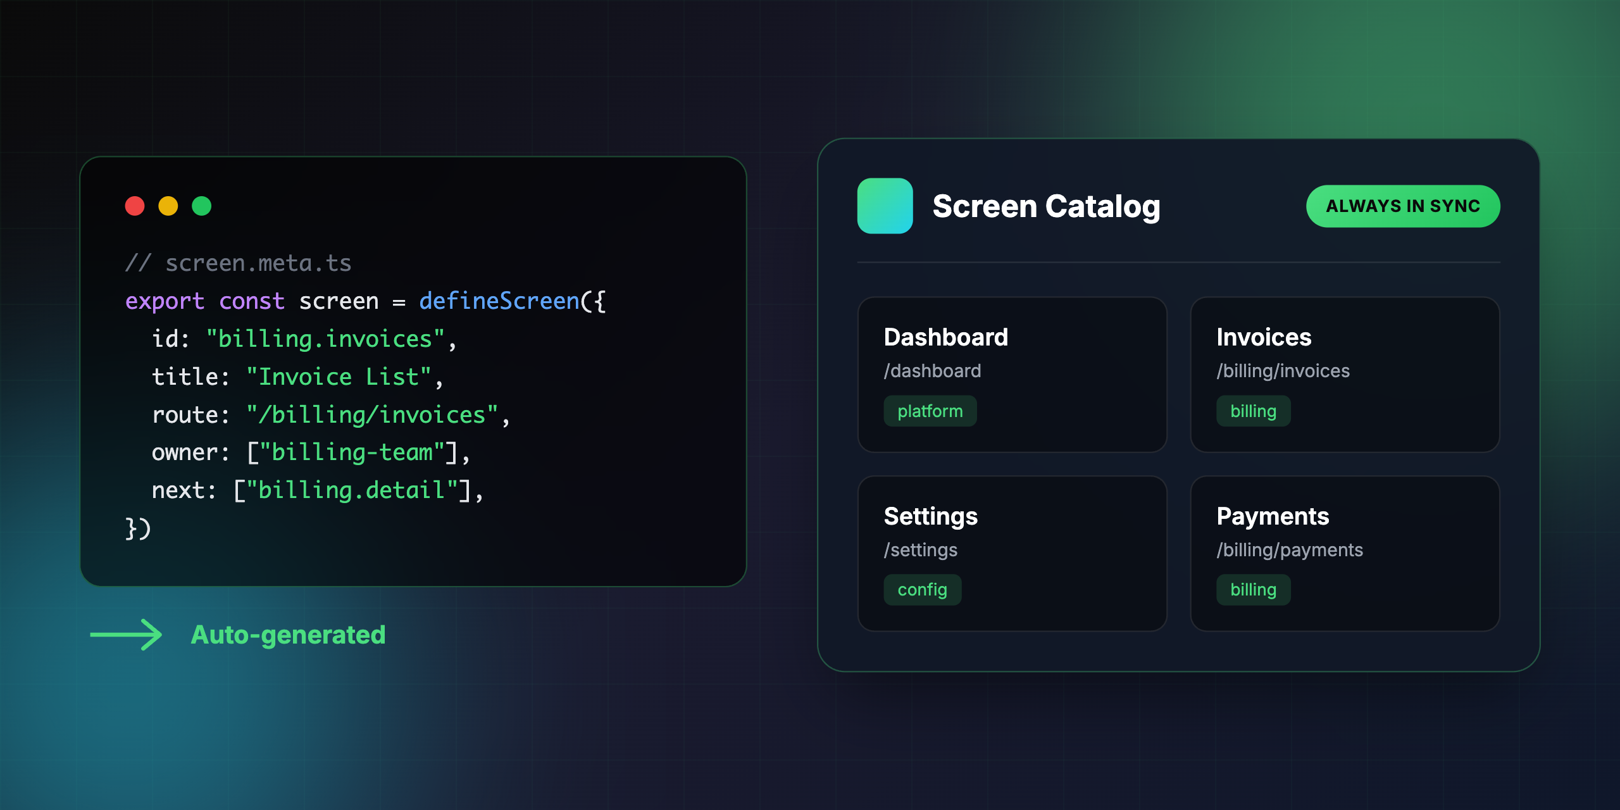Click the green maximize dot
1620x810 pixels.
point(202,206)
